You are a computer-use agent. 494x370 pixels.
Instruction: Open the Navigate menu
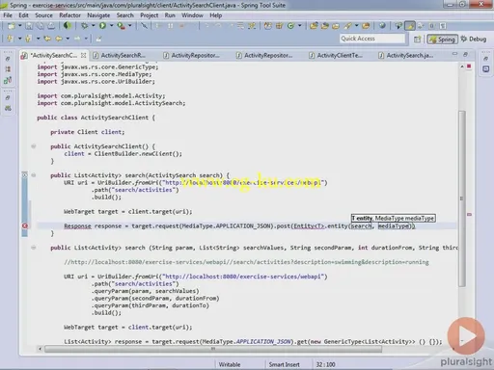pyautogui.click(x=98, y=15)
